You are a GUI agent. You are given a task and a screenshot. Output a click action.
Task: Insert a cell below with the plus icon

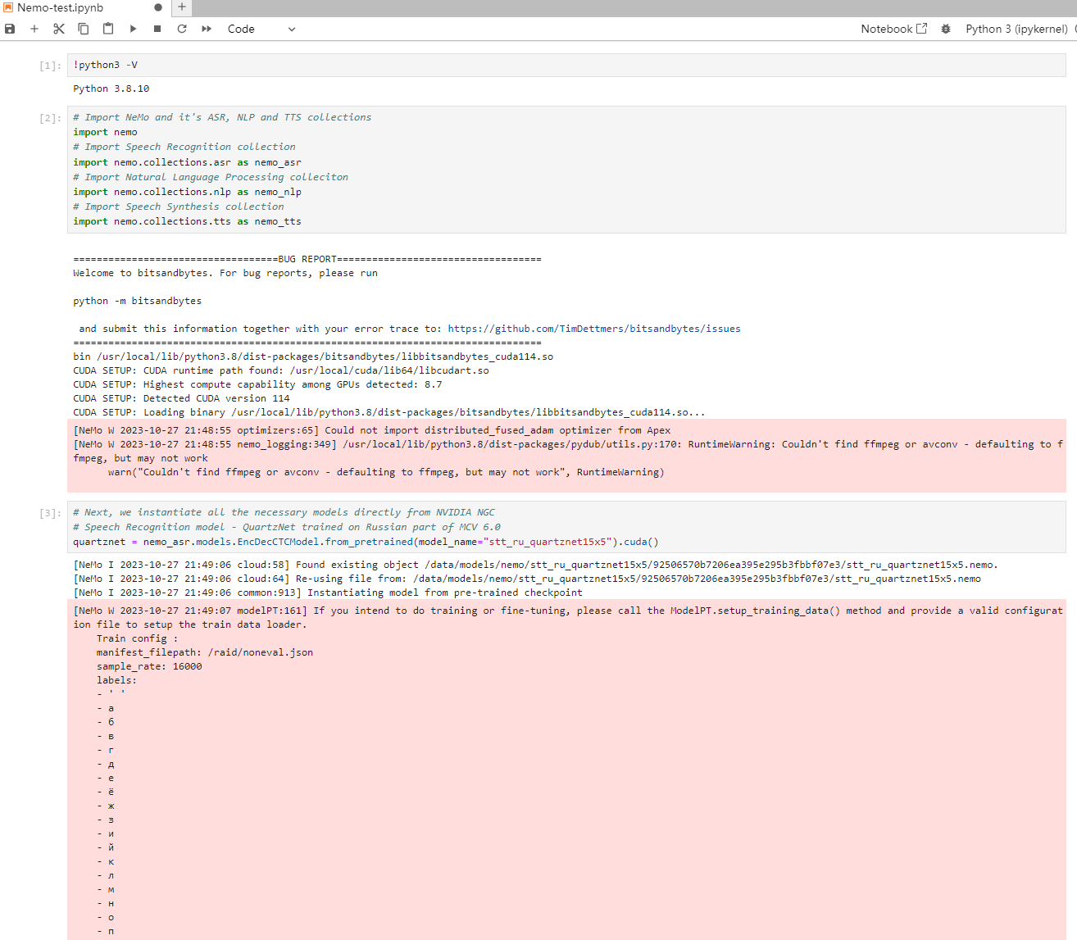click(34, 29)
